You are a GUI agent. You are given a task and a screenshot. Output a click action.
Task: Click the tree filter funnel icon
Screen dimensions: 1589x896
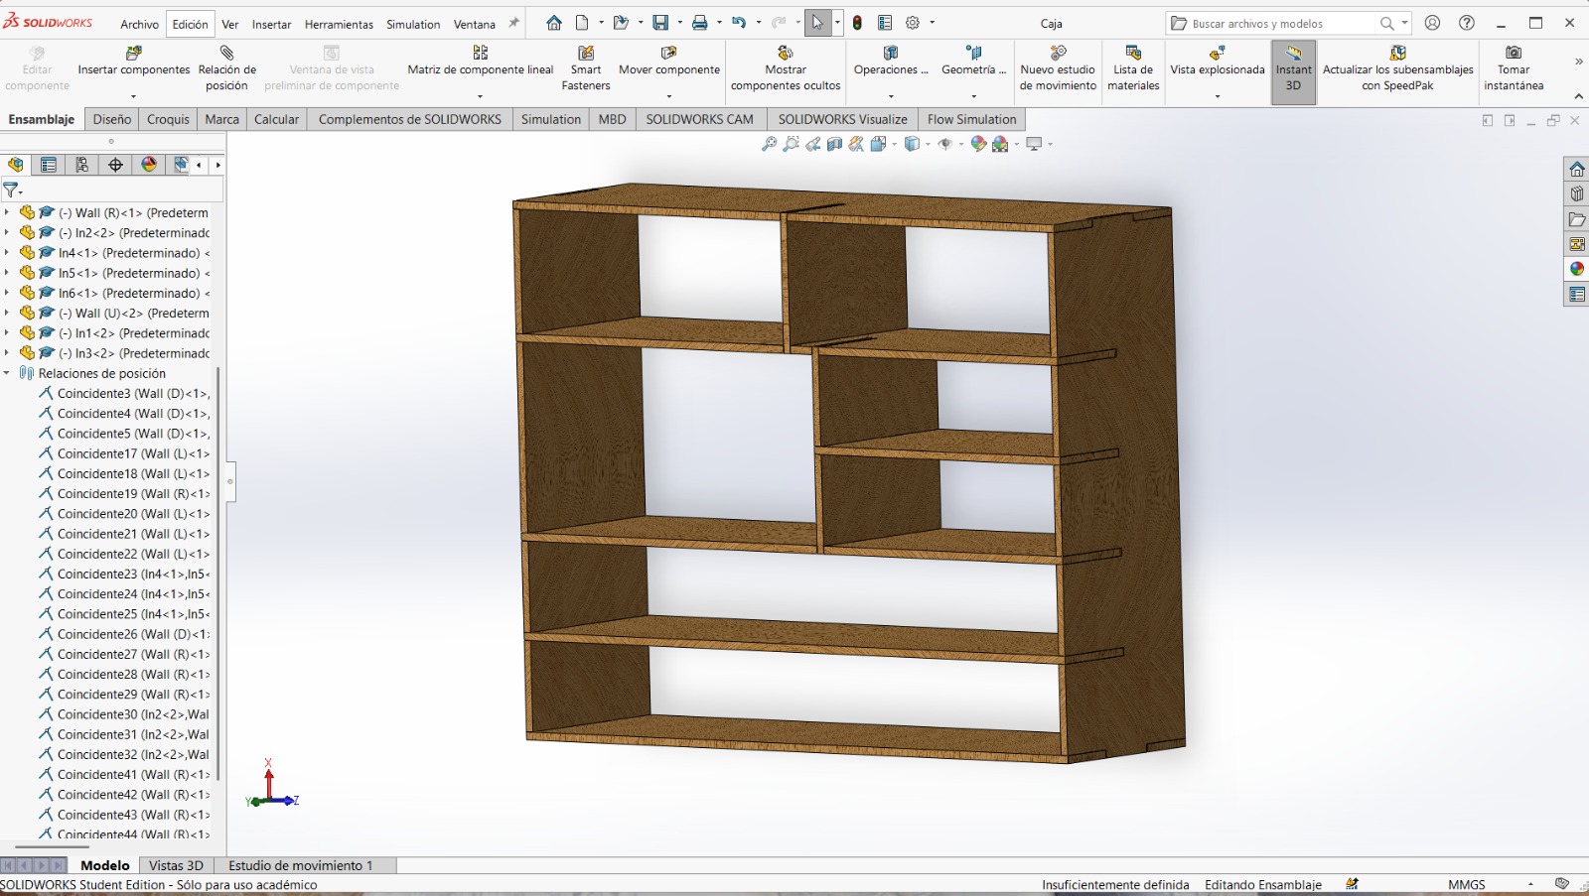pos(11,190)
